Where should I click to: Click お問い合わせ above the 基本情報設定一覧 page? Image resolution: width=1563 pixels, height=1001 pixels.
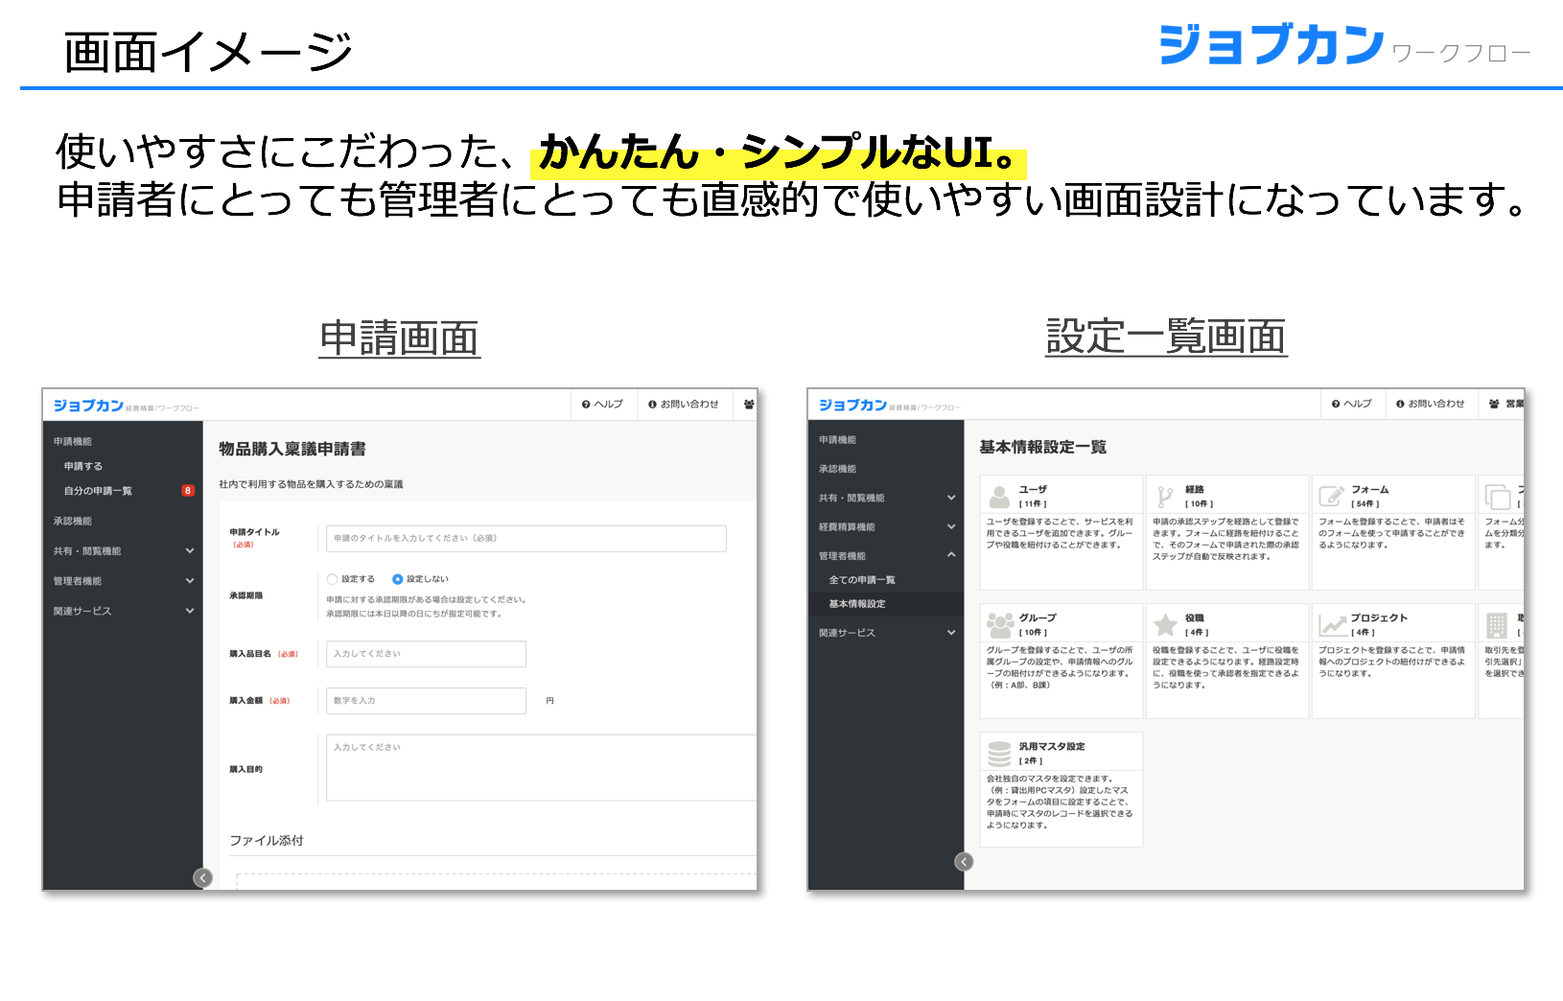pos(1430,404)
